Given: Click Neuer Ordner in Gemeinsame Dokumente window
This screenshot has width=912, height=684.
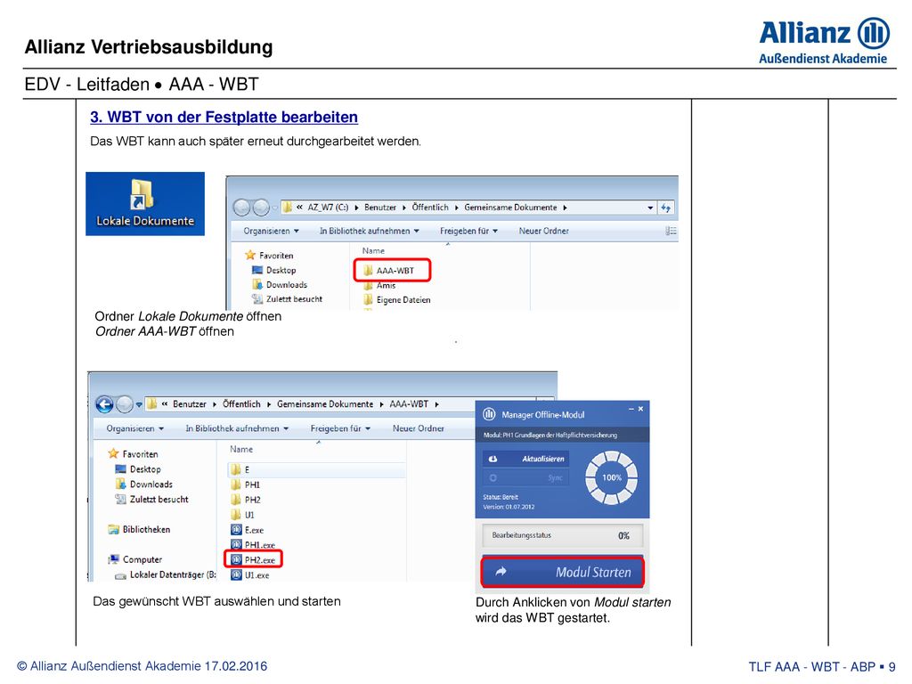Looking at the screenshot, I should coord(544,231).
